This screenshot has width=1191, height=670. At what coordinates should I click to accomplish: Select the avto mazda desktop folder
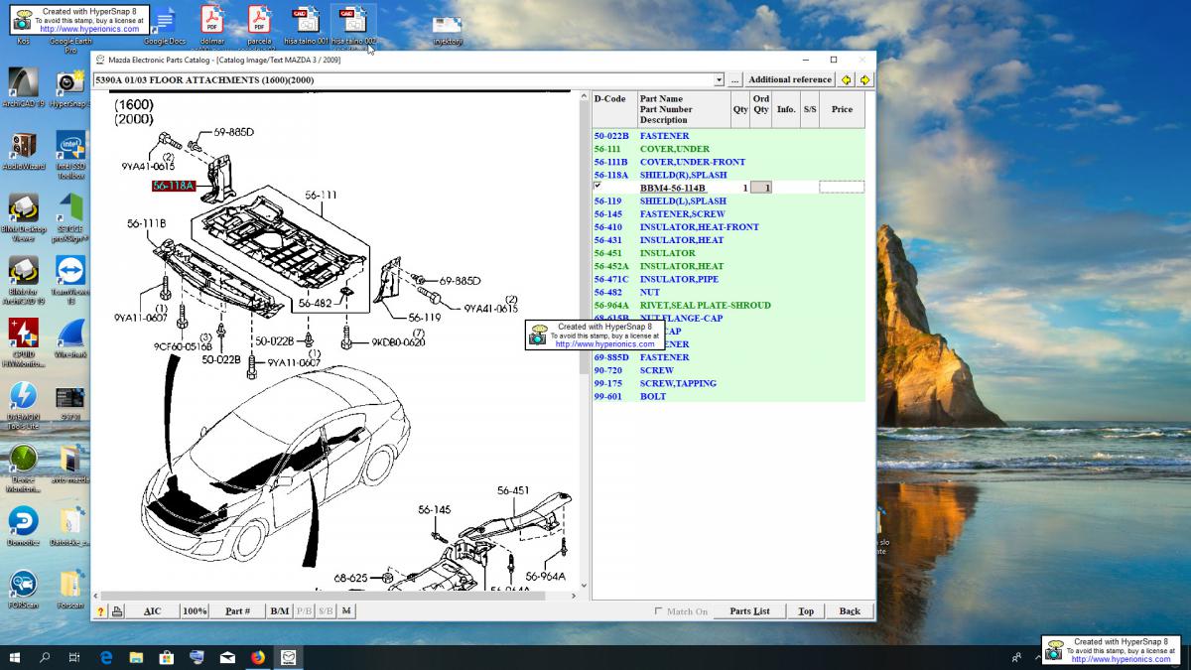pos(70,465)
